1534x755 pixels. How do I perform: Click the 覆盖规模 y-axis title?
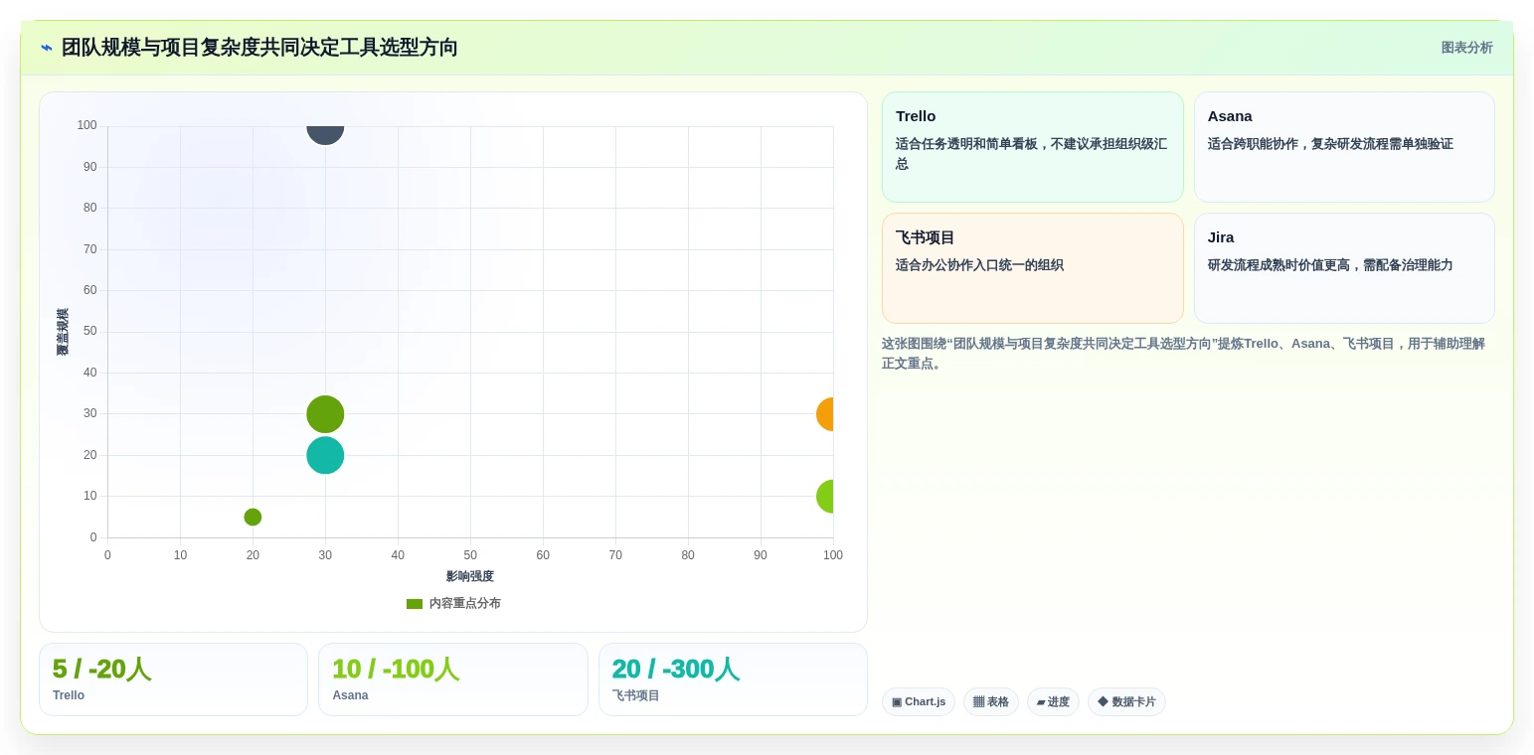click(x=63, y=332)
